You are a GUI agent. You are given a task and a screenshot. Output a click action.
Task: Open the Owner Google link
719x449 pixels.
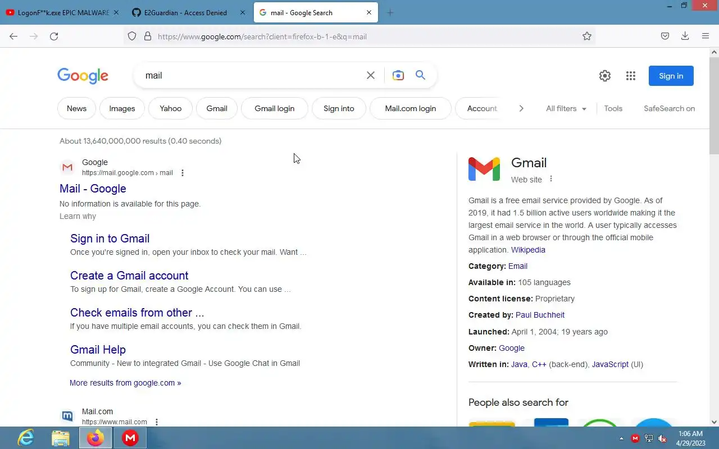click(512, 348)
